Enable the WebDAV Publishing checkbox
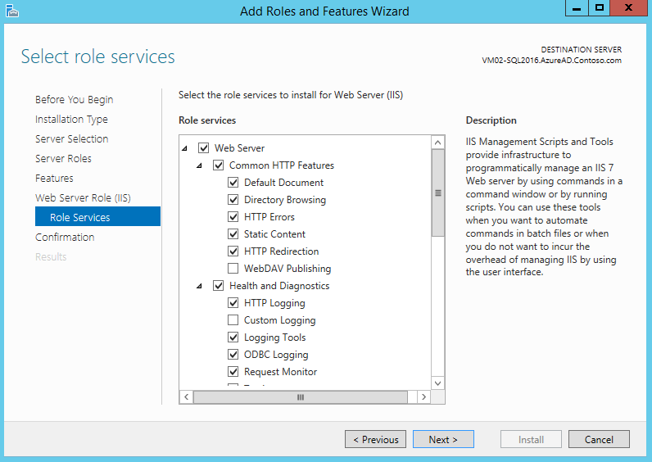Image resolution: width=652 pixels, height=462 pixels. pos(233,269)
